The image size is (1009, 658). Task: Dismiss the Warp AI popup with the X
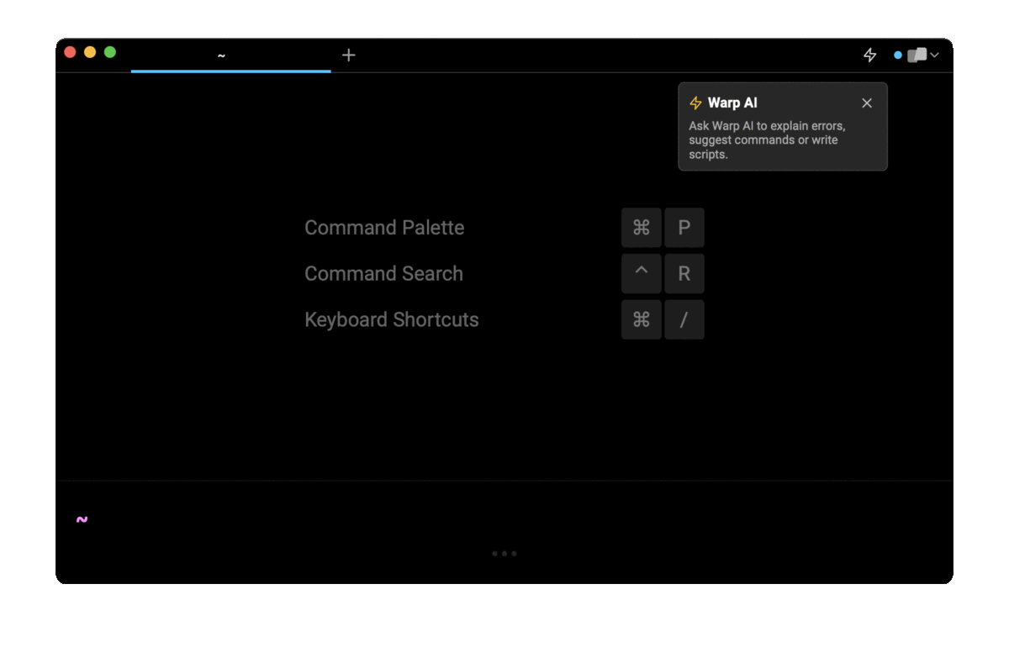pos(866,103)
